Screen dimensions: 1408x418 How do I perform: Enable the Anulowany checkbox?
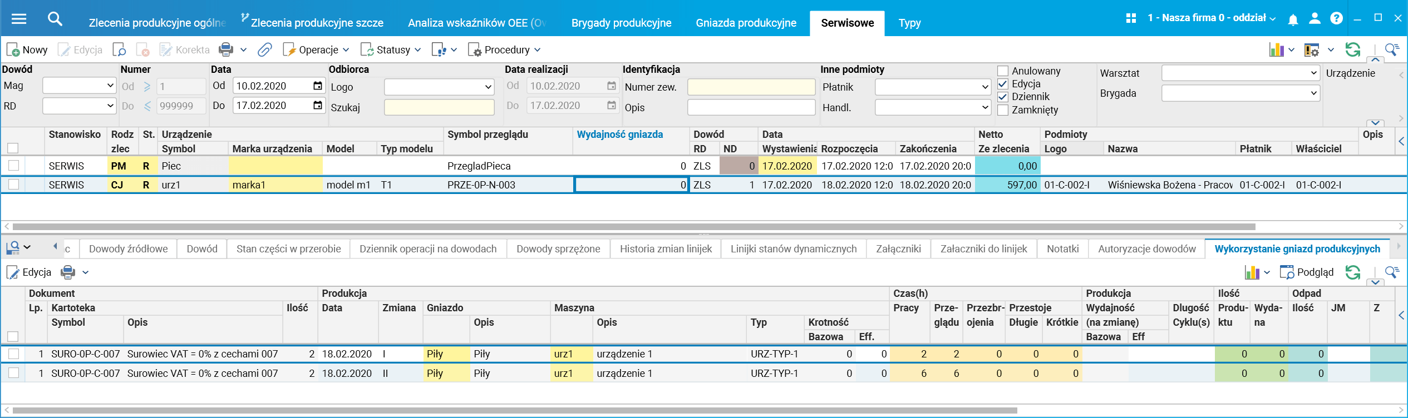tap(1003, 71)
